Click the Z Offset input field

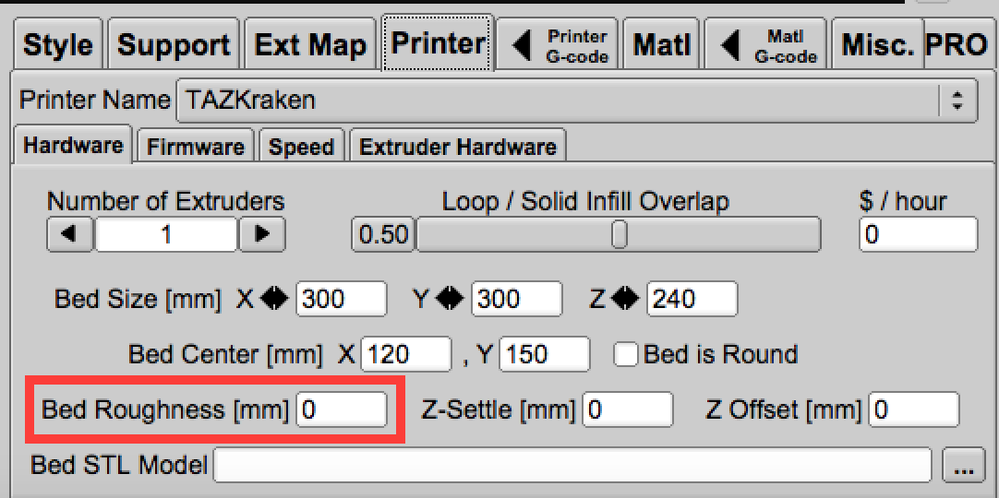[x=913, y=409]
